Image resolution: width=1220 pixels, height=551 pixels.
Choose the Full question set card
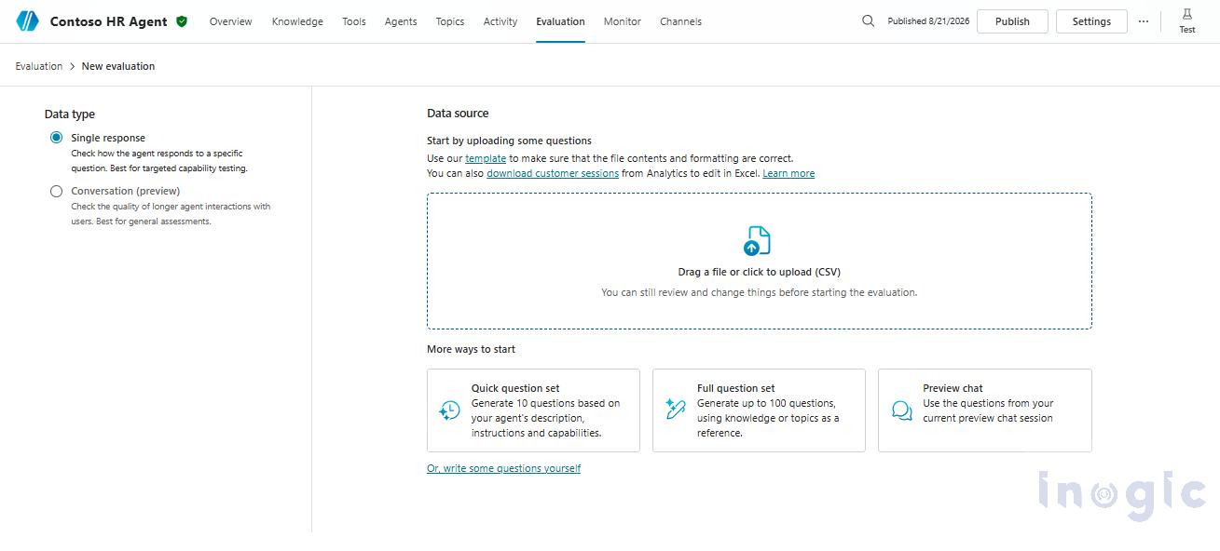(x=759, y=410)
